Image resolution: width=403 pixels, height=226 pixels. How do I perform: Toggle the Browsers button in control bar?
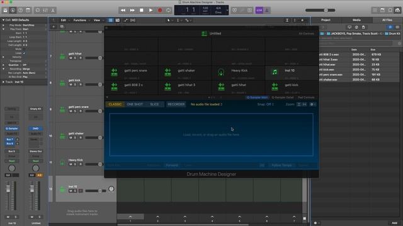397,10
